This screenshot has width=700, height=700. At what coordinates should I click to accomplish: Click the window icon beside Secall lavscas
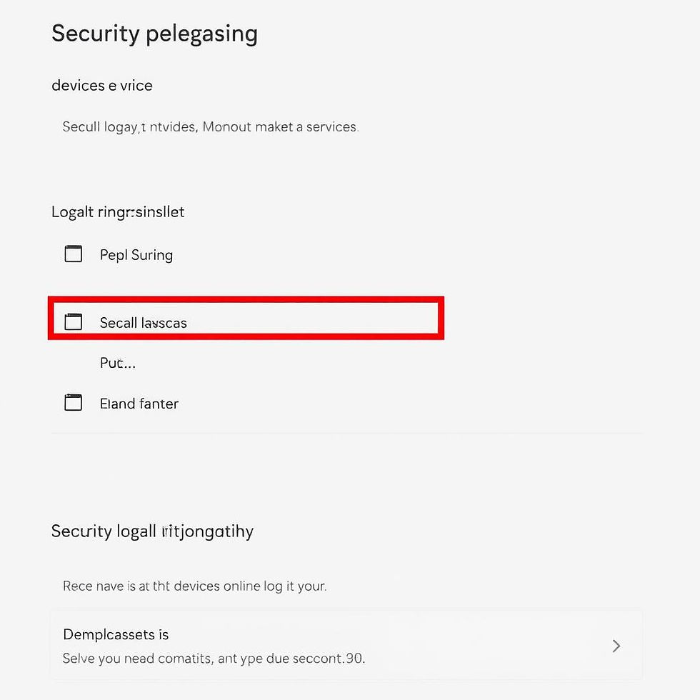click(74, 322)
